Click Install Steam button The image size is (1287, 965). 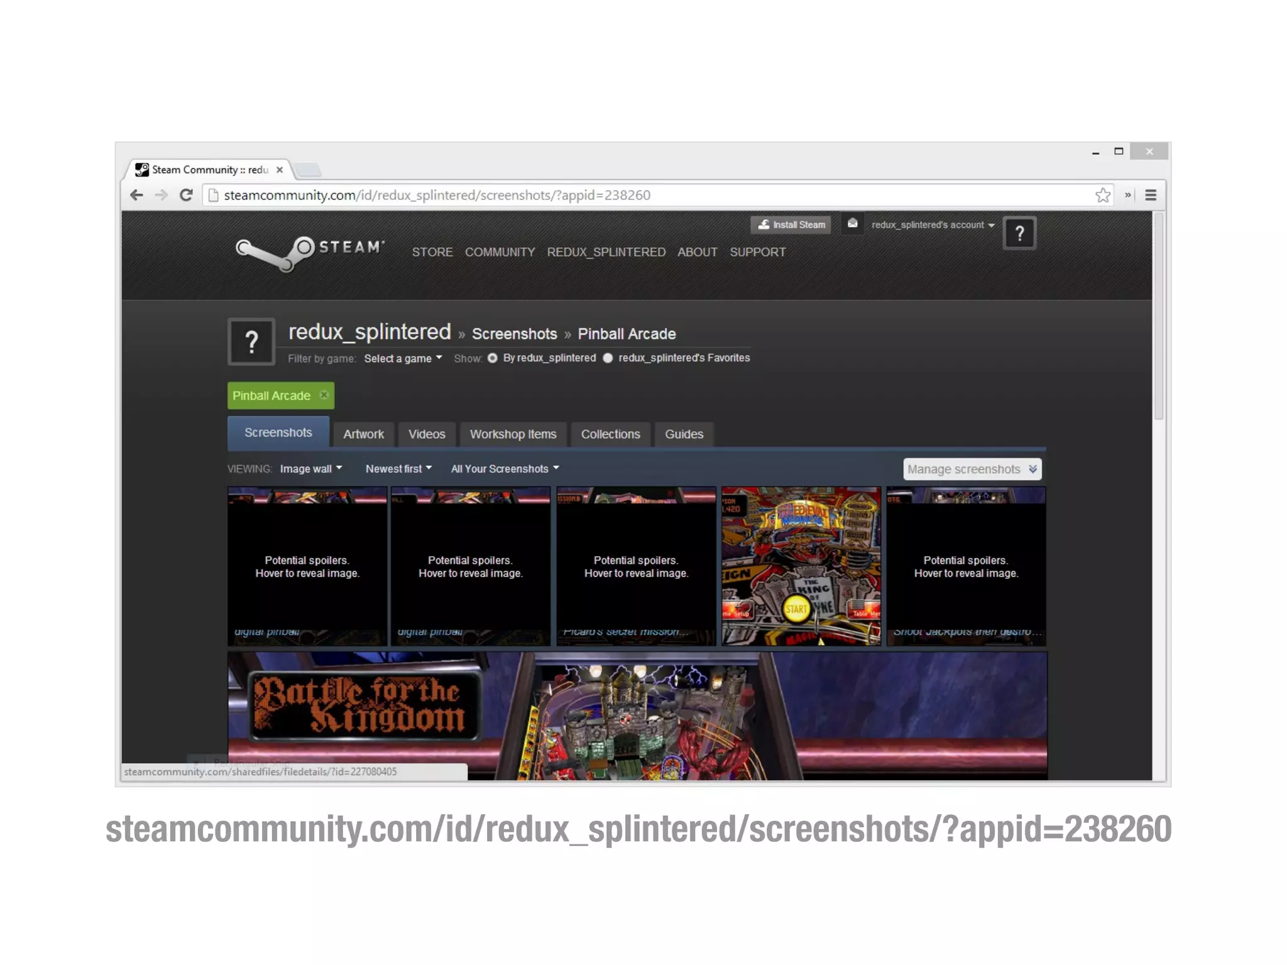pyautogui.click(x=791, y=224)
